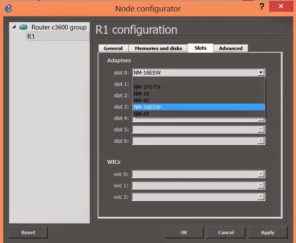Open the Memories and disks tab

[159, 48]
